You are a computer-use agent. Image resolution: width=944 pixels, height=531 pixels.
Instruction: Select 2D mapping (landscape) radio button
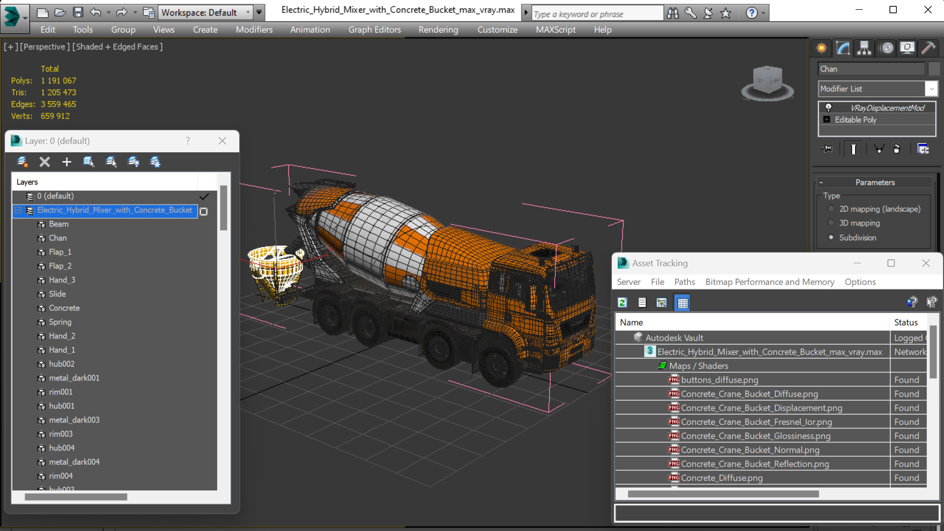click(x=831, y=209)
